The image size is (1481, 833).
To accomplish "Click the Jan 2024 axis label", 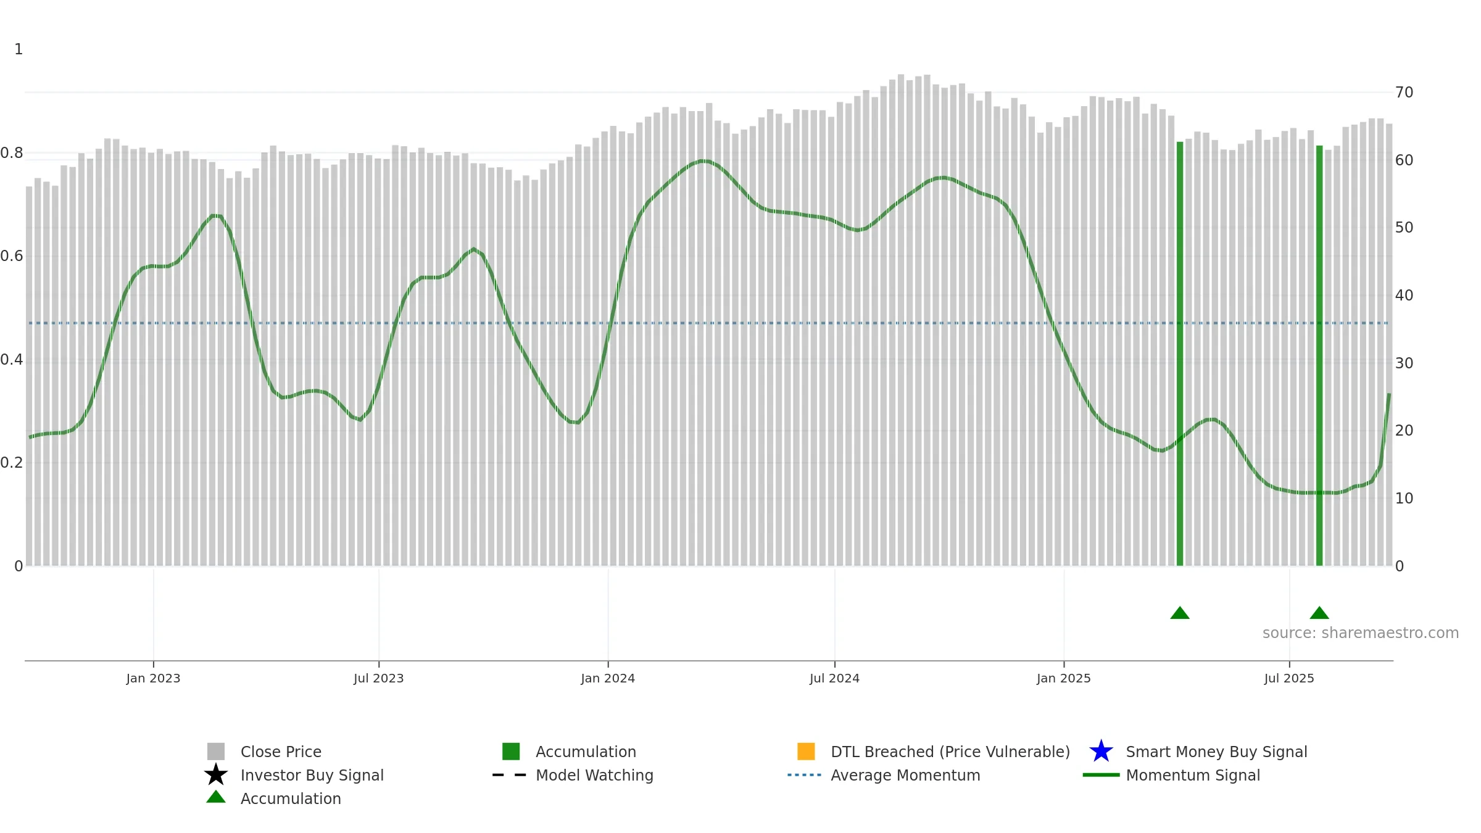I will coord(608,678).
